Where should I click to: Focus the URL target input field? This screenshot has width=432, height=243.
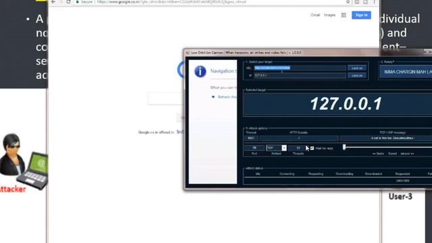tap(300, 68)
